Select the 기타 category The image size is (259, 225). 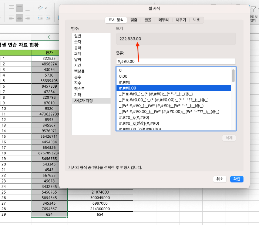(91, 95)
